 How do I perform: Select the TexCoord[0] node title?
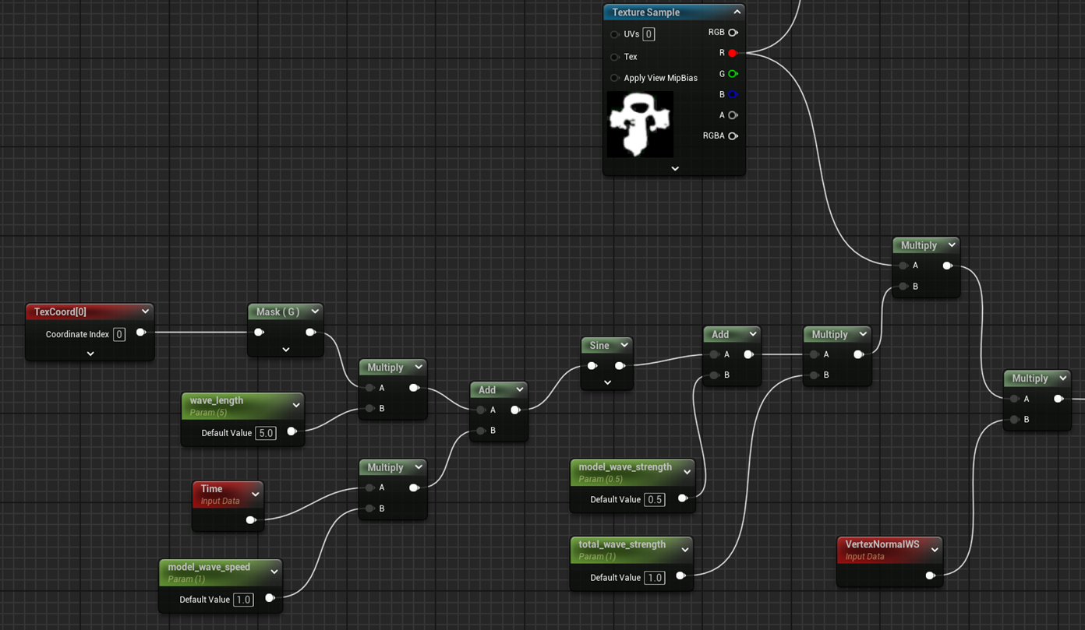tap(60, 311)
